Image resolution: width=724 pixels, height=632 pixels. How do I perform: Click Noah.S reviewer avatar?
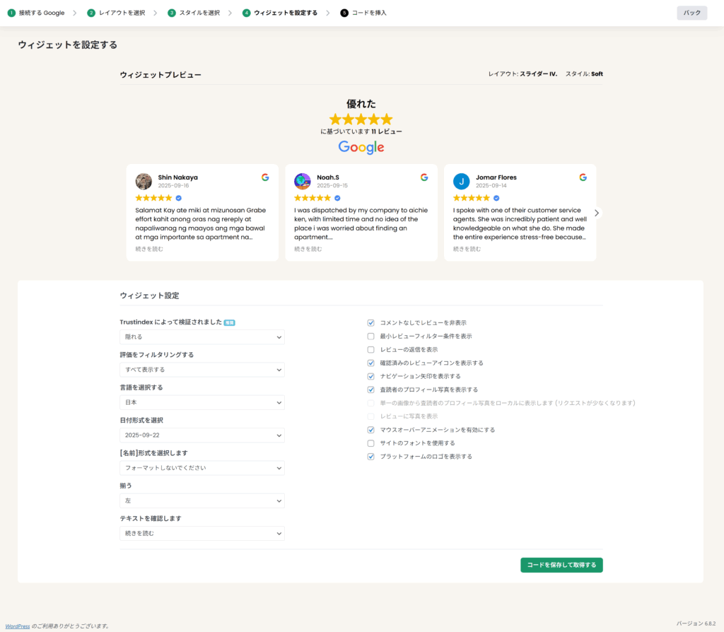click(303, 181)
